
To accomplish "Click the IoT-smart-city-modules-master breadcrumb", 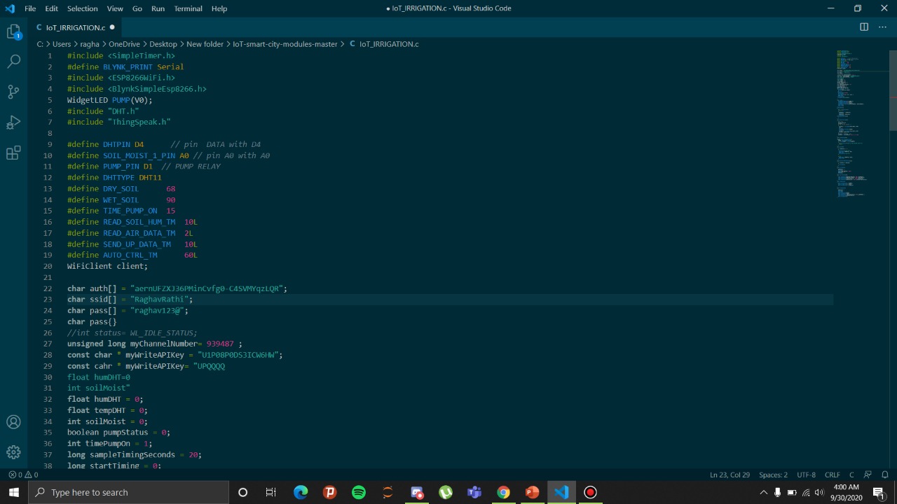I will (285, 44).
